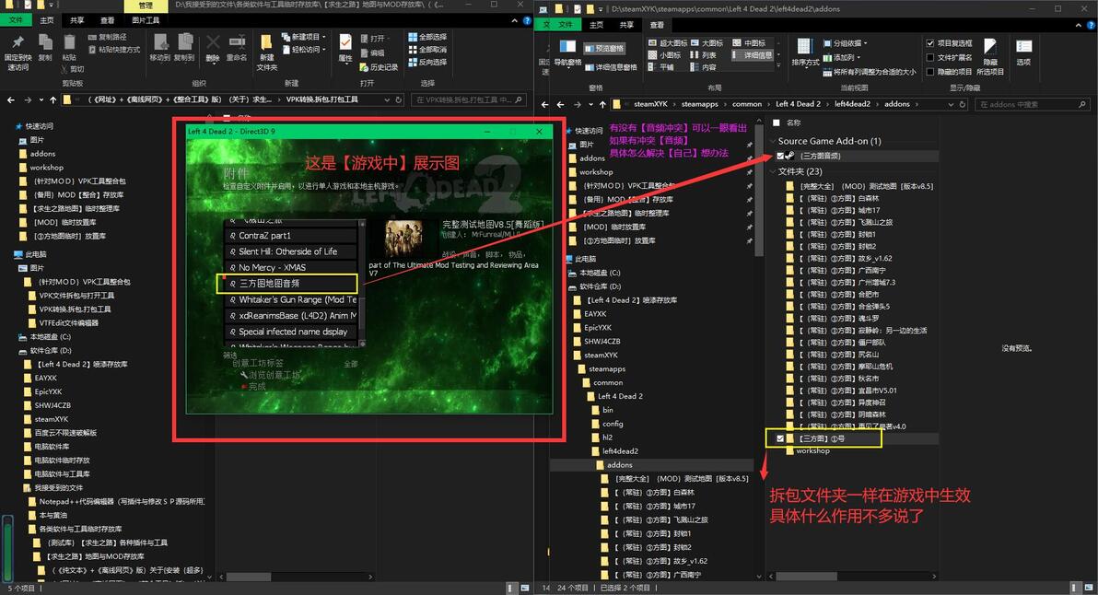The height and width of the screenshot is (595, 1098).
Task: Click the 删除 delete X icon
Action: click(x=213, y=42)
